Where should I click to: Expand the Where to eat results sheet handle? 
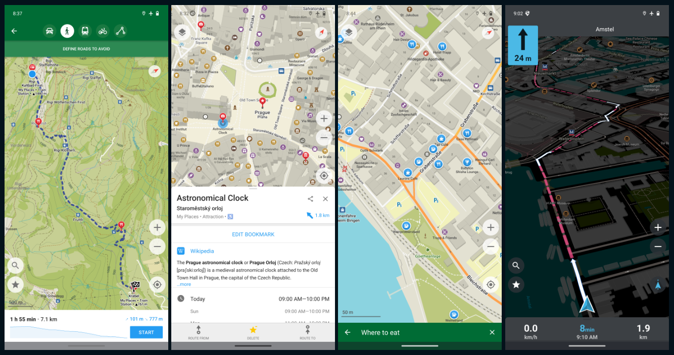(420, 345)
